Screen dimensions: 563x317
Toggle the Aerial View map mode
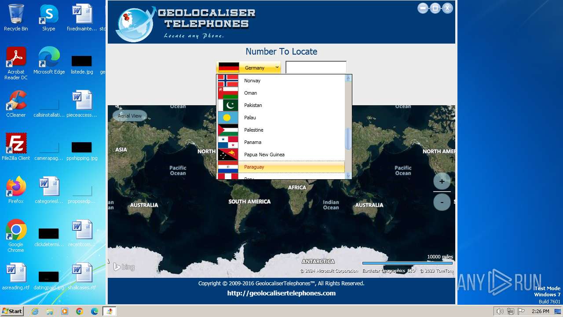click(130, 116)
